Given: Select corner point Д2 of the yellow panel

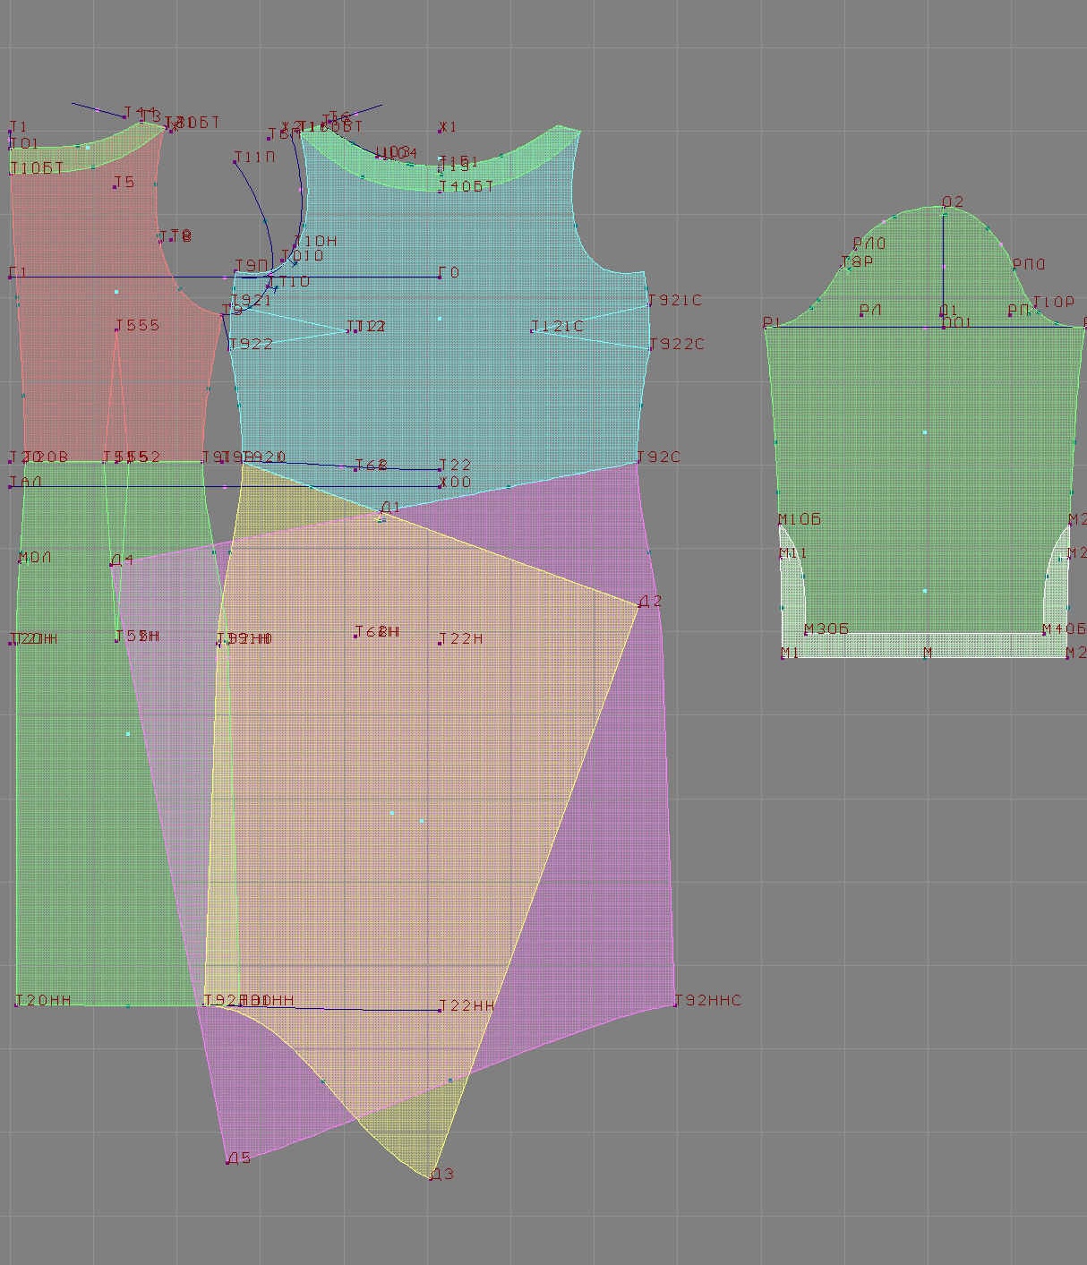Looking at the screenshot, I should pyautogui.click(x=639, y=605).
